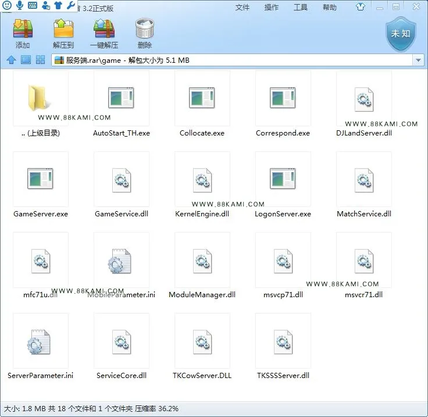The width and height of the screenshot is (428, 417).
Task: Click the 未知 security shield badge
Action: click(401, 34)
